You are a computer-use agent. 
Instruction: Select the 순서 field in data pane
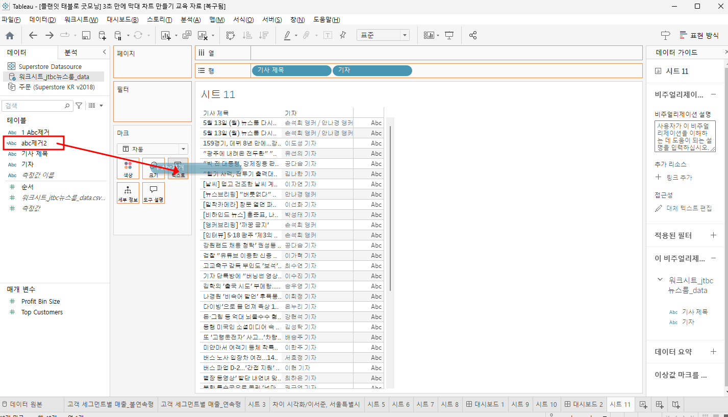[28, 187]
